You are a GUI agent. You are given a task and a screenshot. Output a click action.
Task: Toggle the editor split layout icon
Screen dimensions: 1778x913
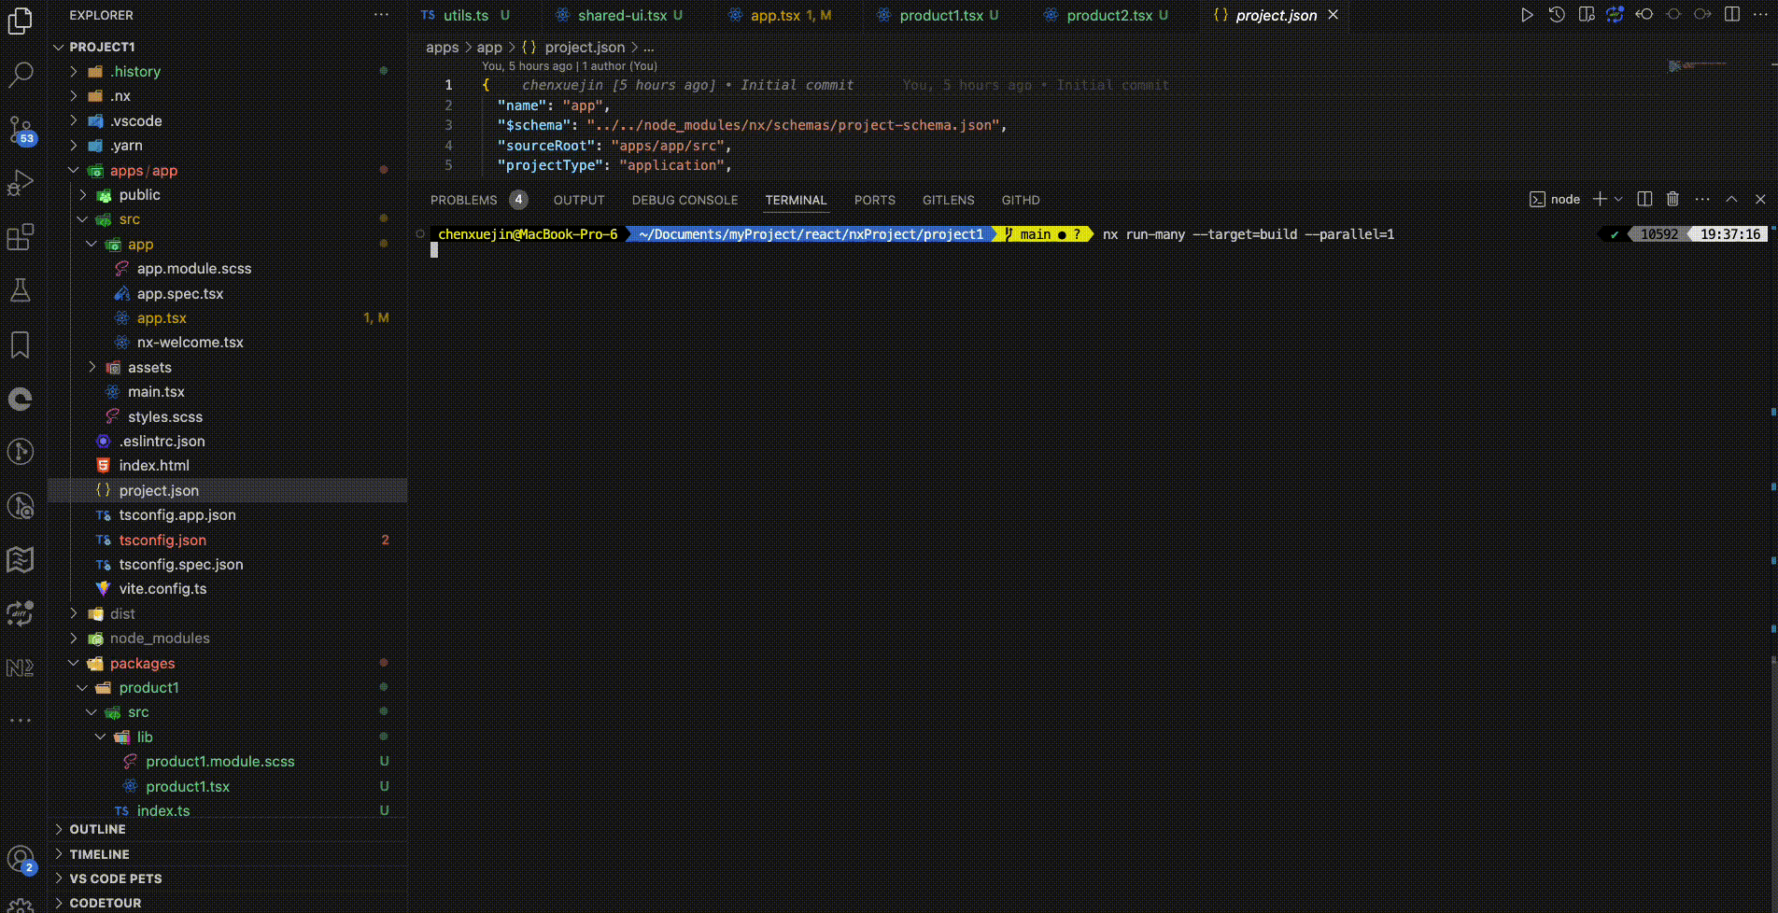tap(1732, 15)
